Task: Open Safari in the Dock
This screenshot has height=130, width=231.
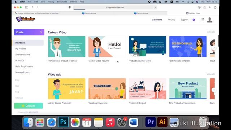Action: [52, 122]
